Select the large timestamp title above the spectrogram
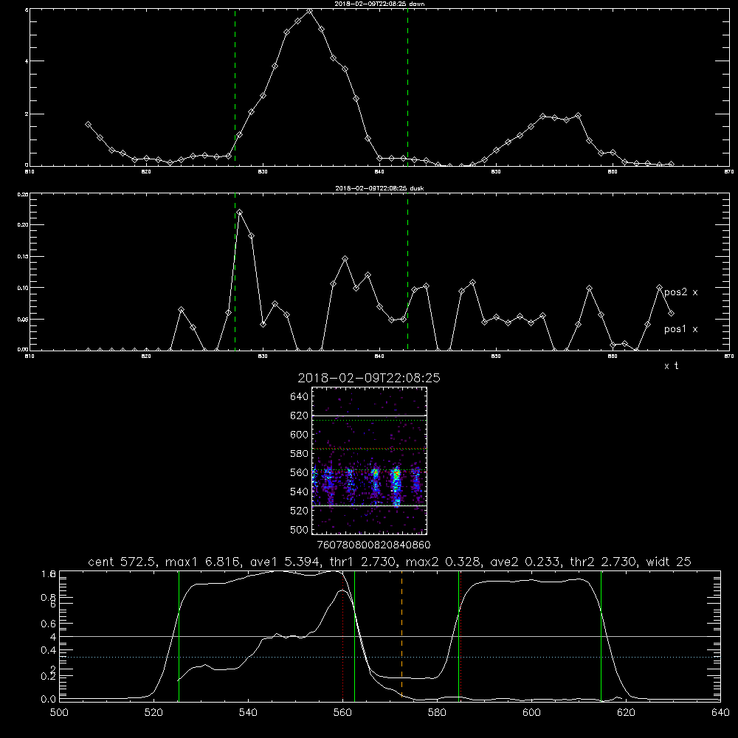 tap(369, 378)
